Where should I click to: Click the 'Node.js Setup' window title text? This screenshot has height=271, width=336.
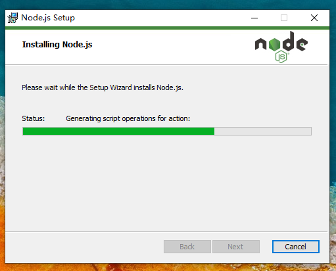48,18
